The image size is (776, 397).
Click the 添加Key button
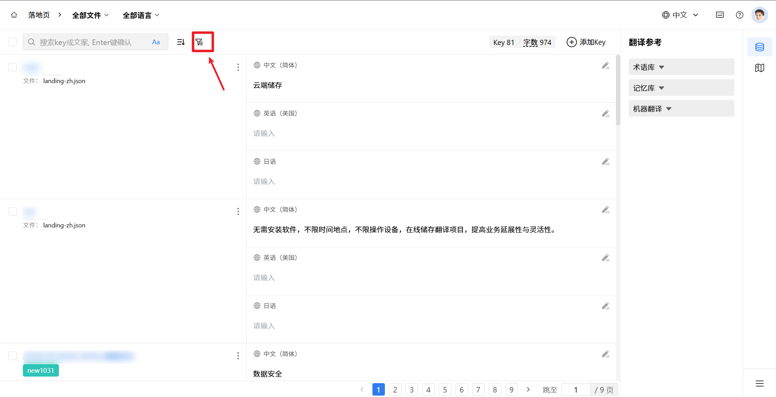pos(586,42)
